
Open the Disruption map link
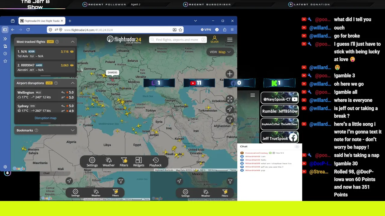[x=45, y=118]
